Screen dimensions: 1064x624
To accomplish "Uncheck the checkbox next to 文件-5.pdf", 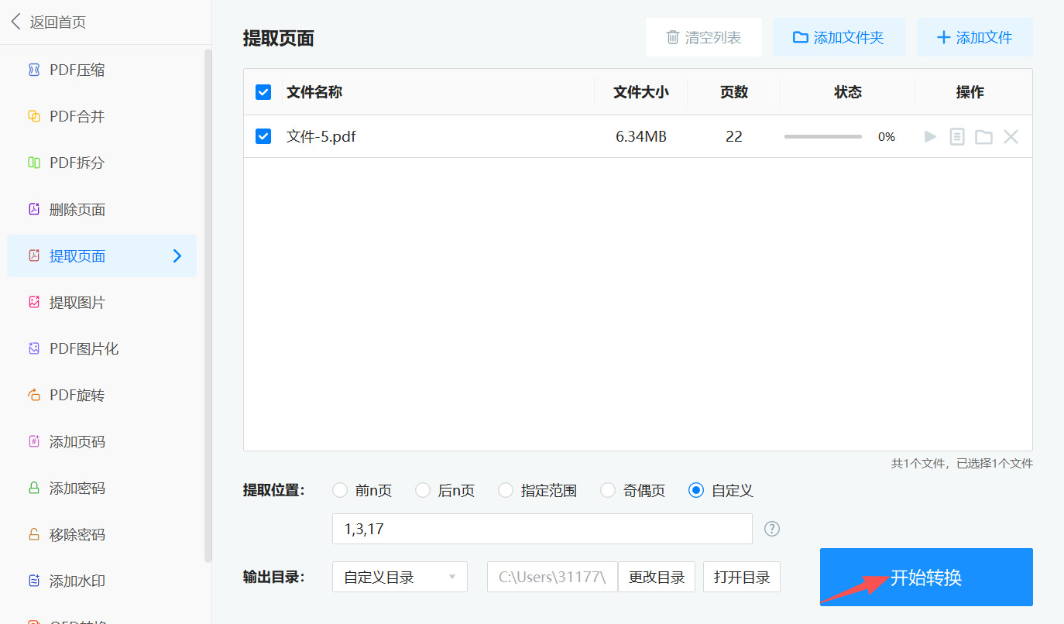I will click(263, 135).
